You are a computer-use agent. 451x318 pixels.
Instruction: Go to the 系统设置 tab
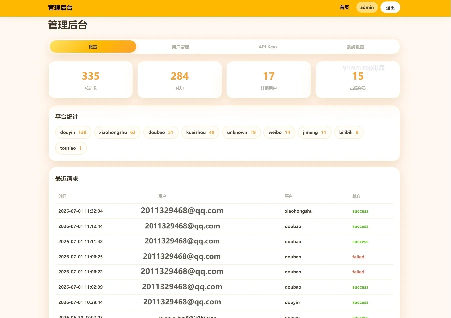click(x=355, y=47)
